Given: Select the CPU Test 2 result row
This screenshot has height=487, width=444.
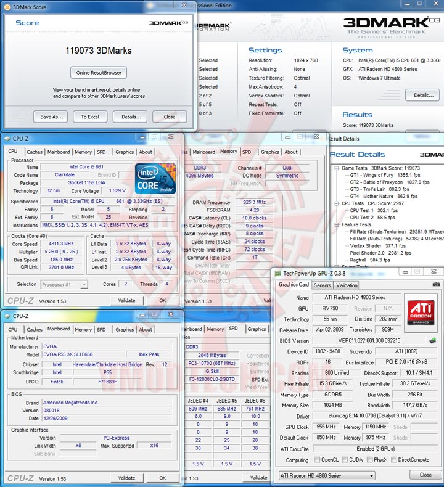Looking at the screenshot, I should click(372, 218).
